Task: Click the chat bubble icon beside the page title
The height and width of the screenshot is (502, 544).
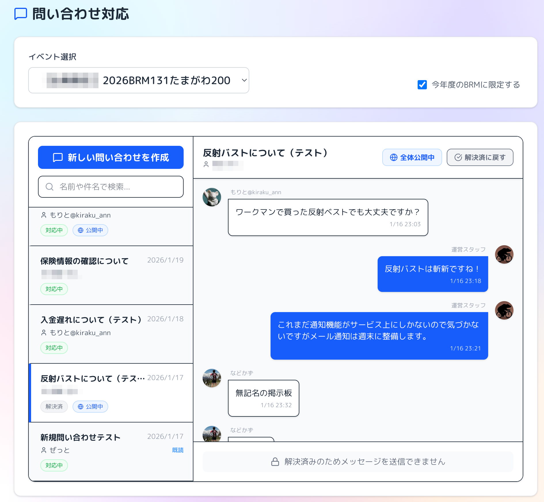Action: tap(21, 14)
